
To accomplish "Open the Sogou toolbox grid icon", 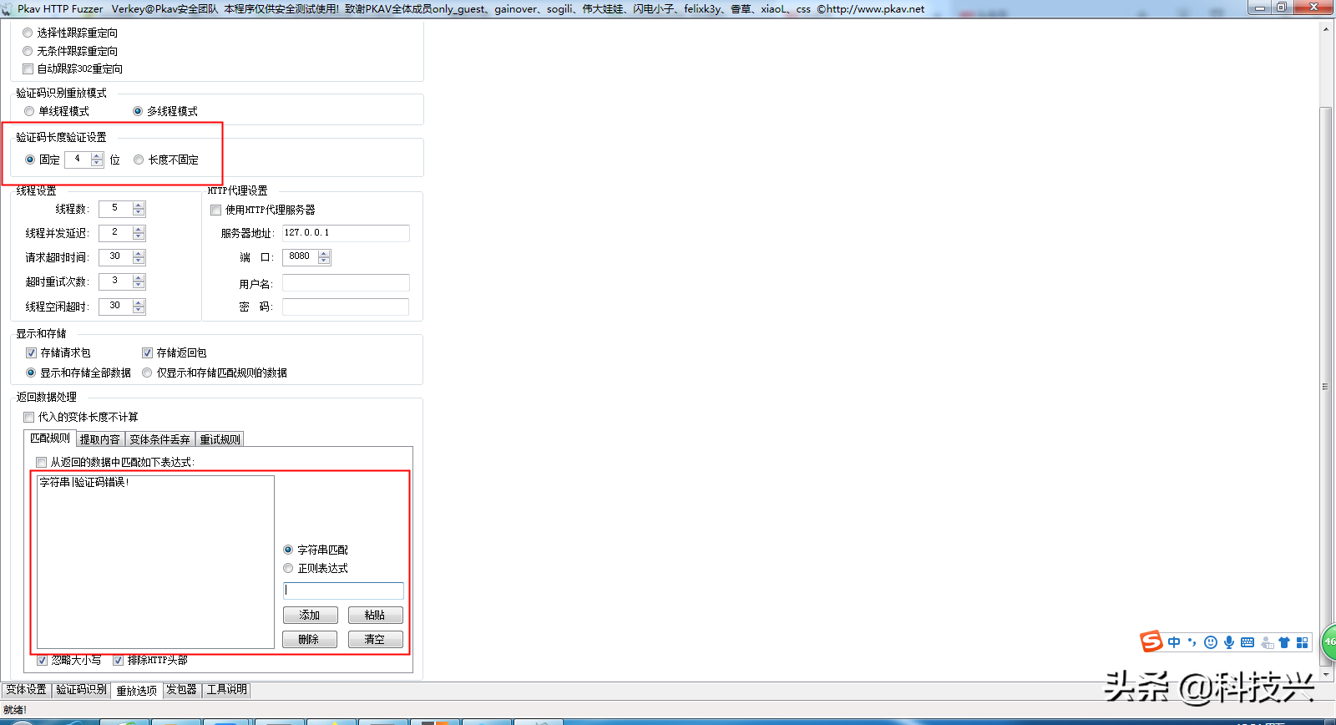I will (1303, 642).
